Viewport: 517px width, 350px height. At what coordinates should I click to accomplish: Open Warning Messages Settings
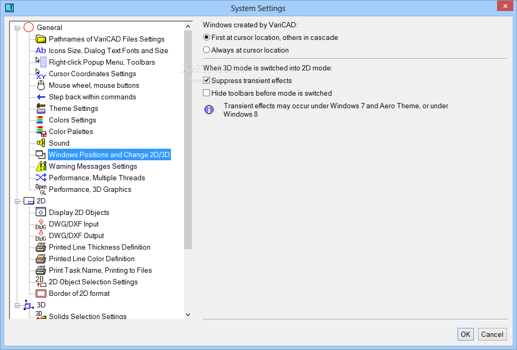[x=93, y=166]
